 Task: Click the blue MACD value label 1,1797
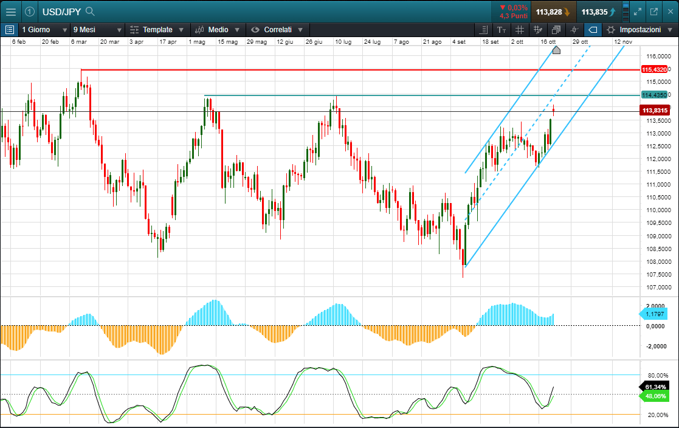point(654,314)
